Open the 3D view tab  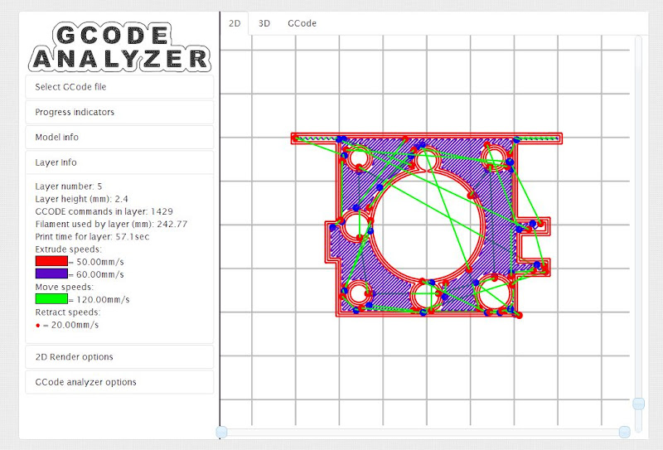pos(264,24)
